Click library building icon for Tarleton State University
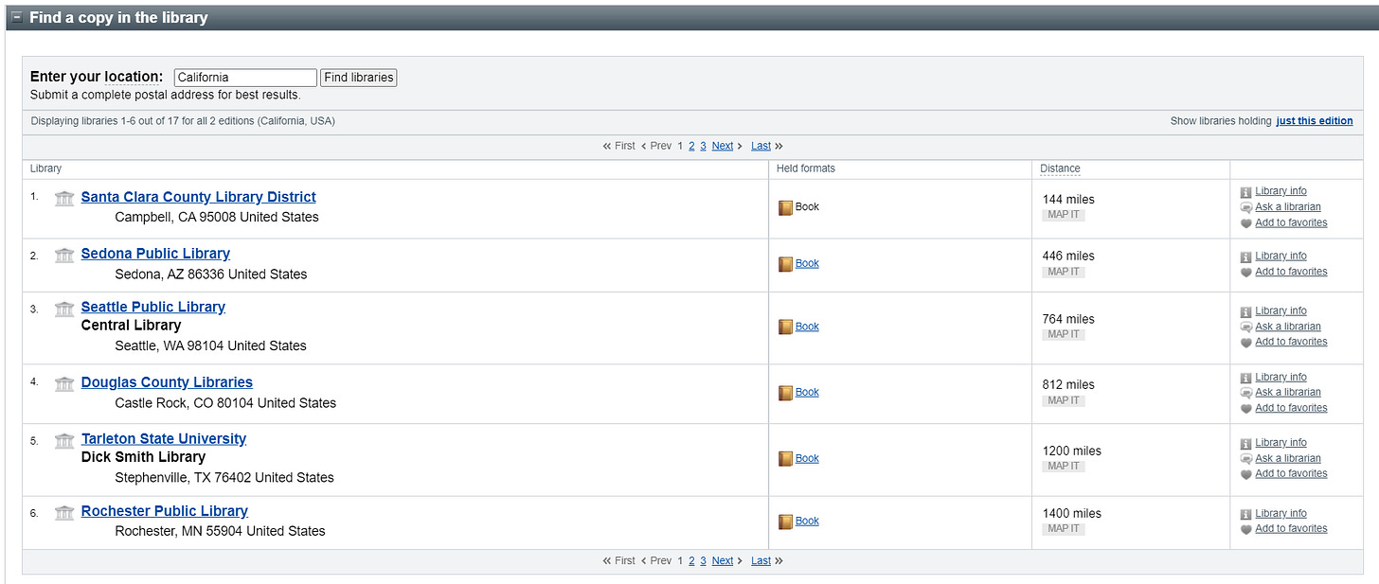This screenshot has width=1379, height=584. coord(64,440)
